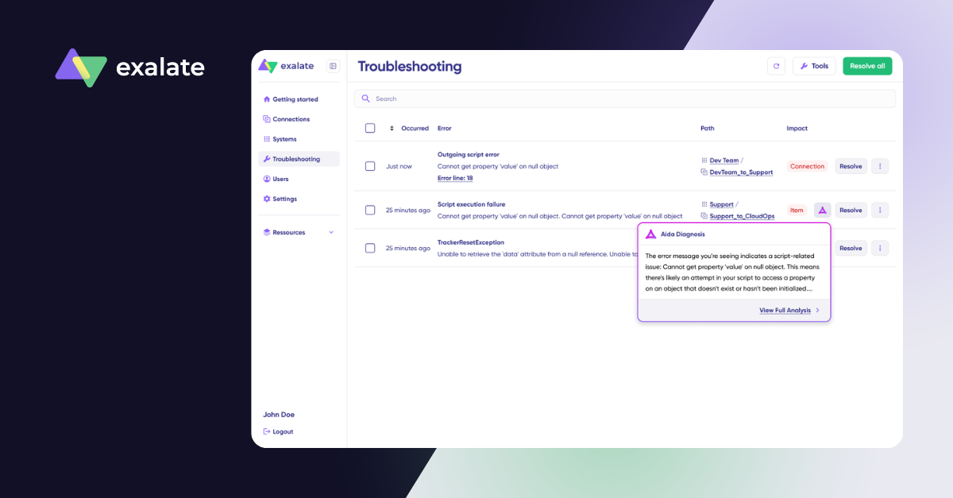This screenshot has width=953, height=498.
Task: Open the DevTeam_to_Support connection link
Action: (741, 172)
